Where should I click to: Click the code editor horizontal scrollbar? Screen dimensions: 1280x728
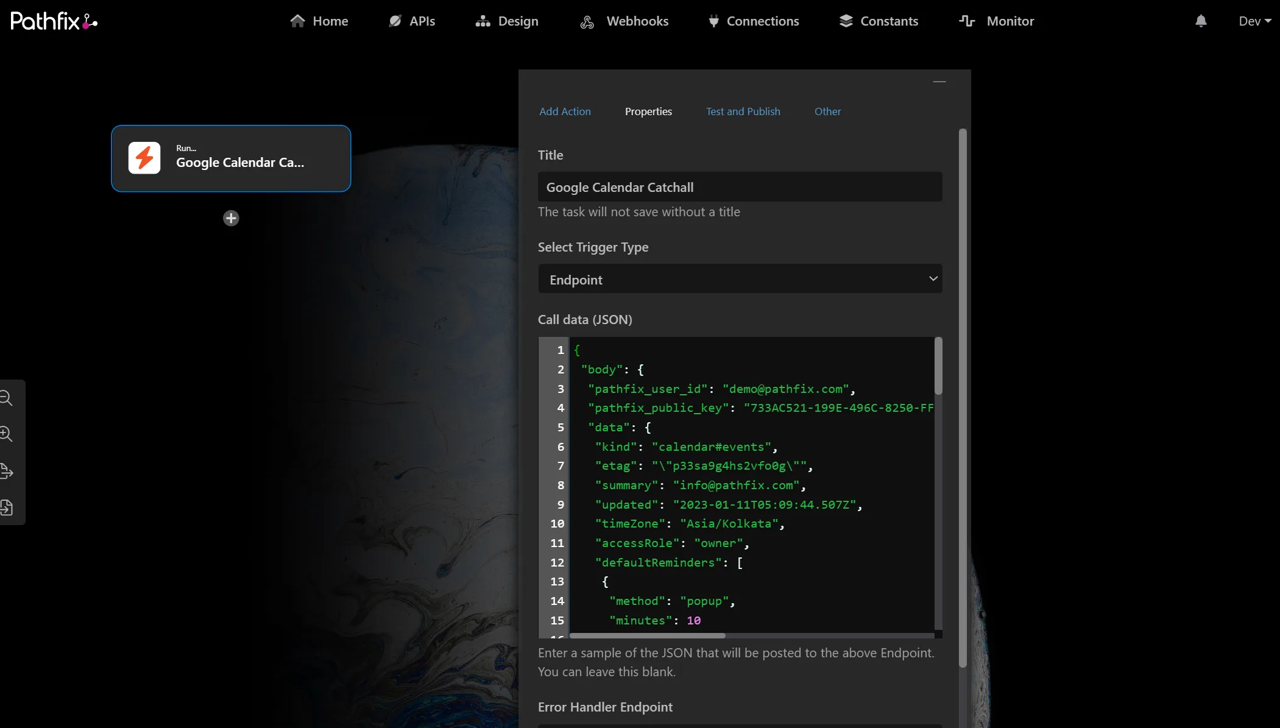647,635
